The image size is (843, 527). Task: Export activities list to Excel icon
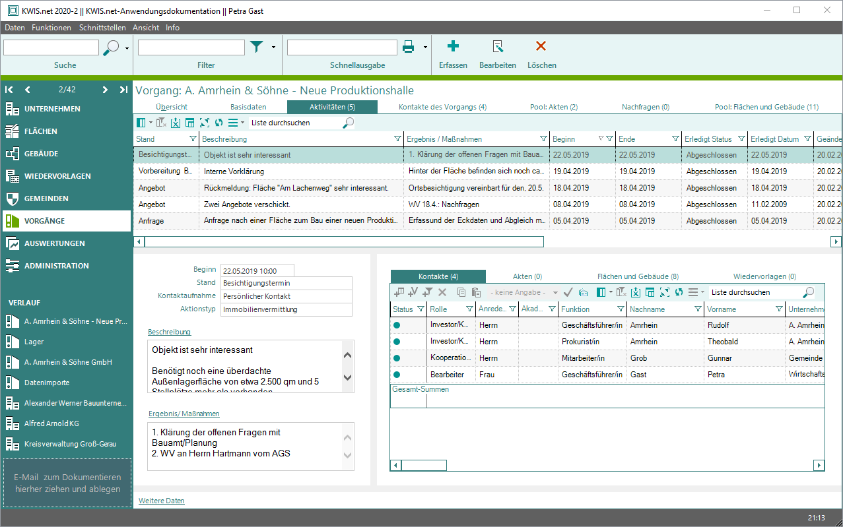[x=176, y=123]
